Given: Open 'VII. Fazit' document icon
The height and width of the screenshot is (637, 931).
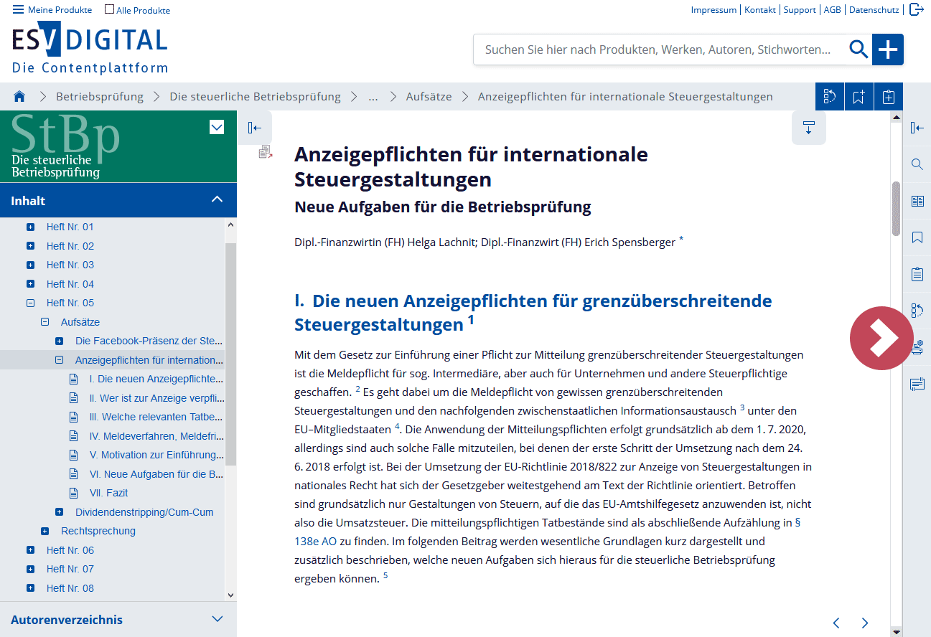Looking at the screenshot, I should pos(73,493).
